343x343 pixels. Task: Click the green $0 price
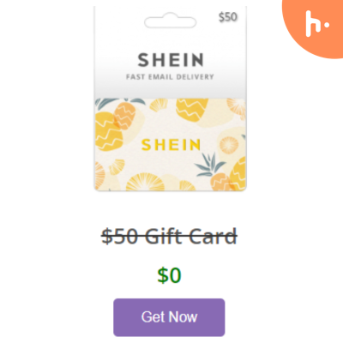point(169,275)
